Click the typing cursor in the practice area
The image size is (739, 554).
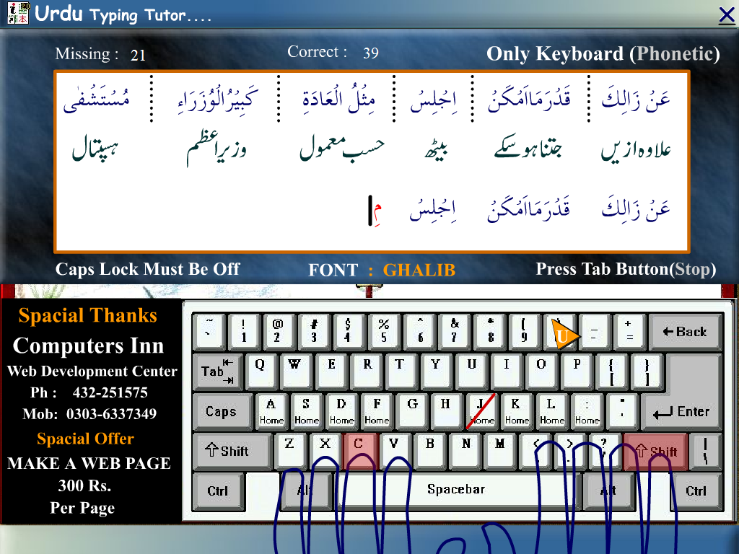tap(371, 209)
